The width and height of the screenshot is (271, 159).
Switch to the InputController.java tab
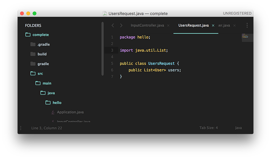[147, 25]
